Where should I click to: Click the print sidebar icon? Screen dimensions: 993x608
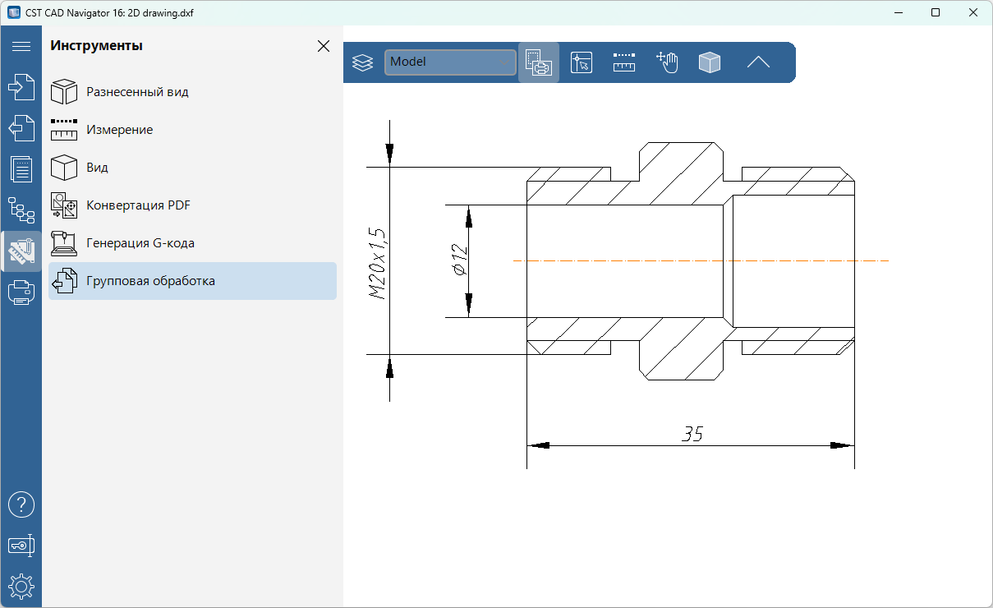[21, 292]
